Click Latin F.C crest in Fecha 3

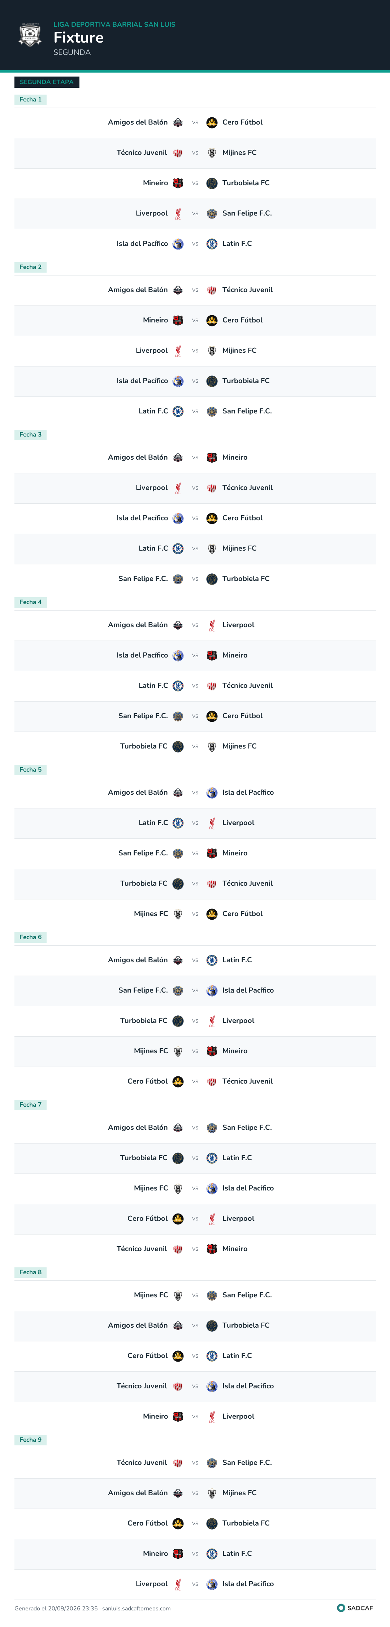tap(178, 548)
